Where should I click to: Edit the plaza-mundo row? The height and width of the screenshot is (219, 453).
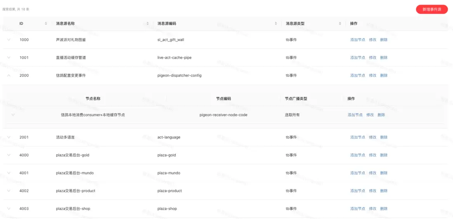[x=373, y=173]
